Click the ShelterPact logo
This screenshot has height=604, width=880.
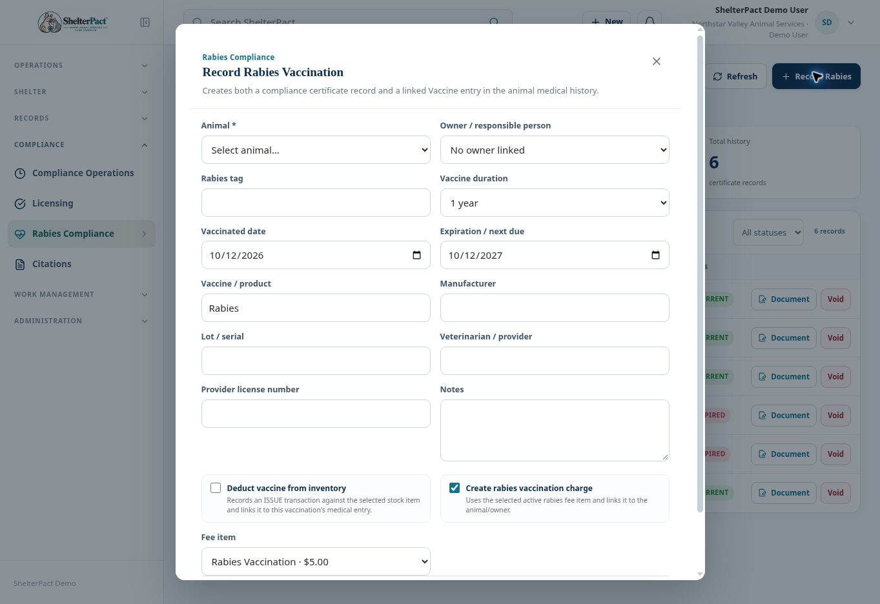click(72, 23)
